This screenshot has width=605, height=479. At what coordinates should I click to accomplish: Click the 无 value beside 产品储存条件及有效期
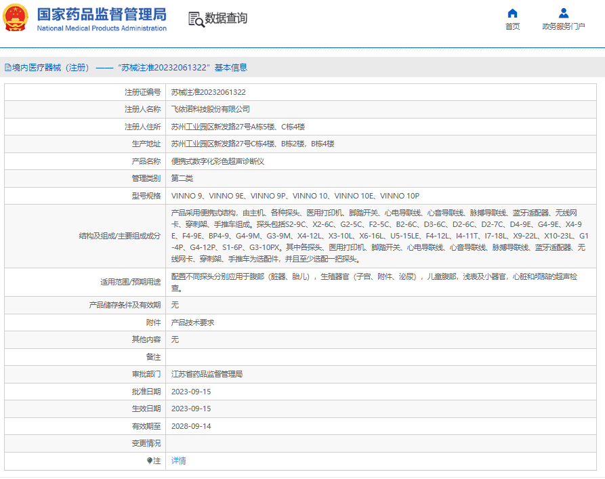click(x=175, y=306)
